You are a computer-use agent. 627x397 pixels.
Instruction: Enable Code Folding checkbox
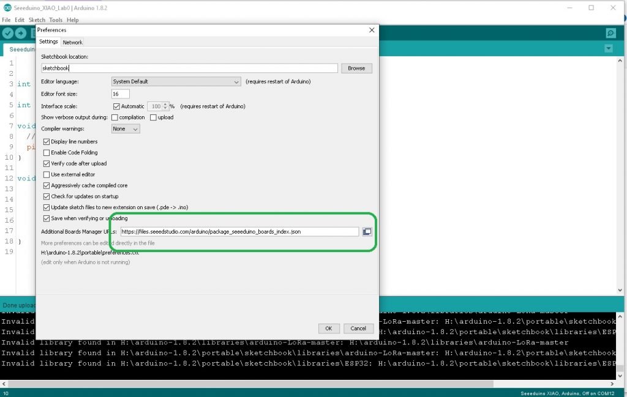click(x=47, y=152)
